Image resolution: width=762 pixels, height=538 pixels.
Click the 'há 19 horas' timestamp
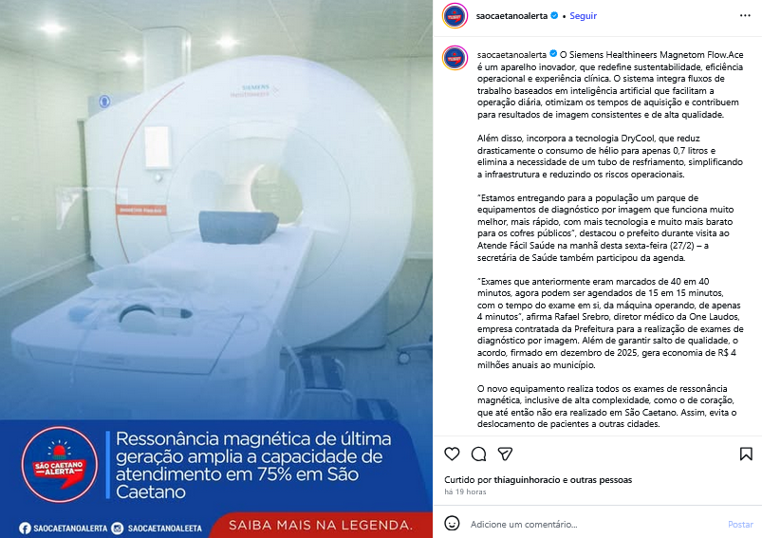pyautogui.click(x=465, y=492)
